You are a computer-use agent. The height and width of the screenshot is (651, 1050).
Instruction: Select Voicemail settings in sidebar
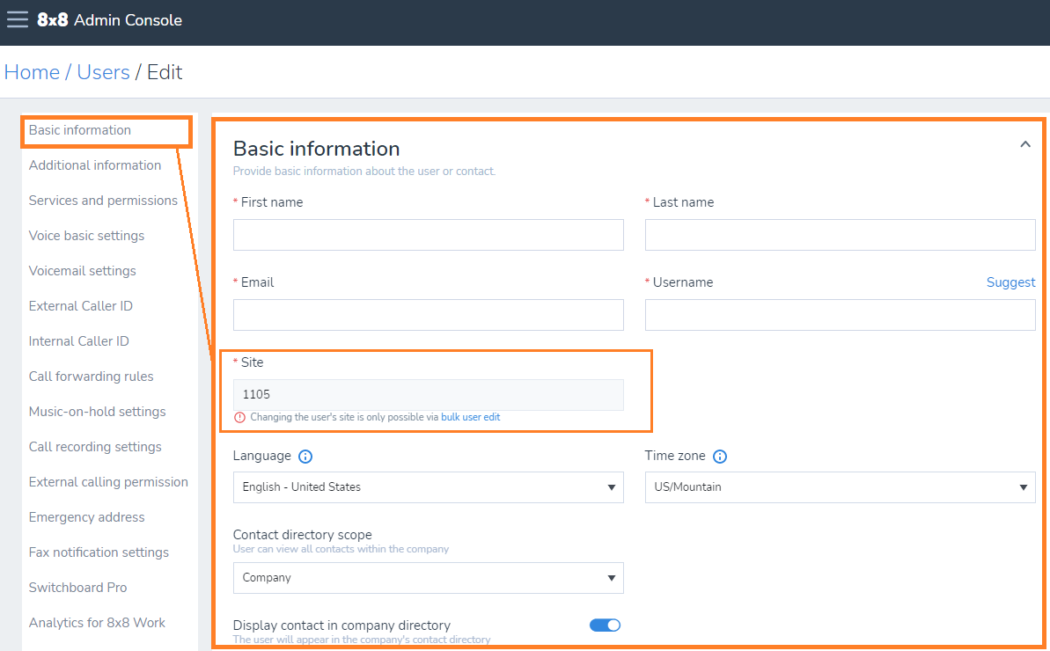tap(83, 271)
